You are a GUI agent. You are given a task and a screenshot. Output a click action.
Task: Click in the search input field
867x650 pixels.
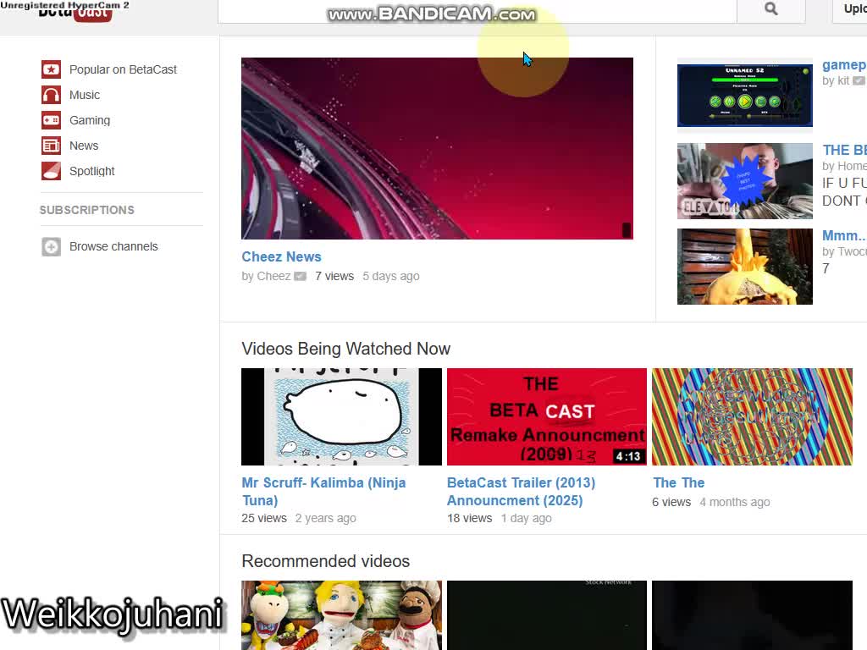478,10
